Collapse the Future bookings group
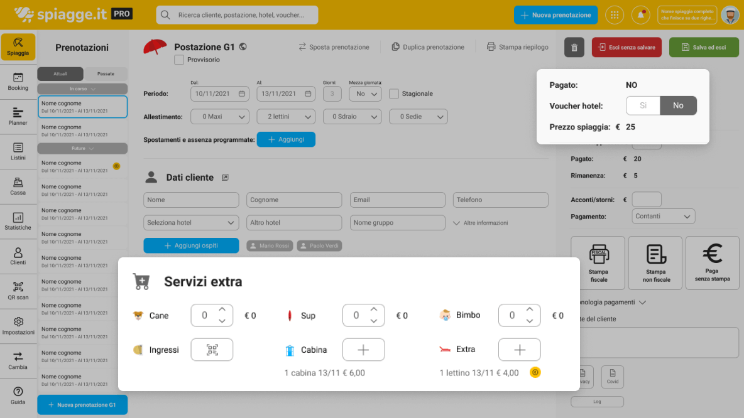744x418 pixels. tap(82, 148)
